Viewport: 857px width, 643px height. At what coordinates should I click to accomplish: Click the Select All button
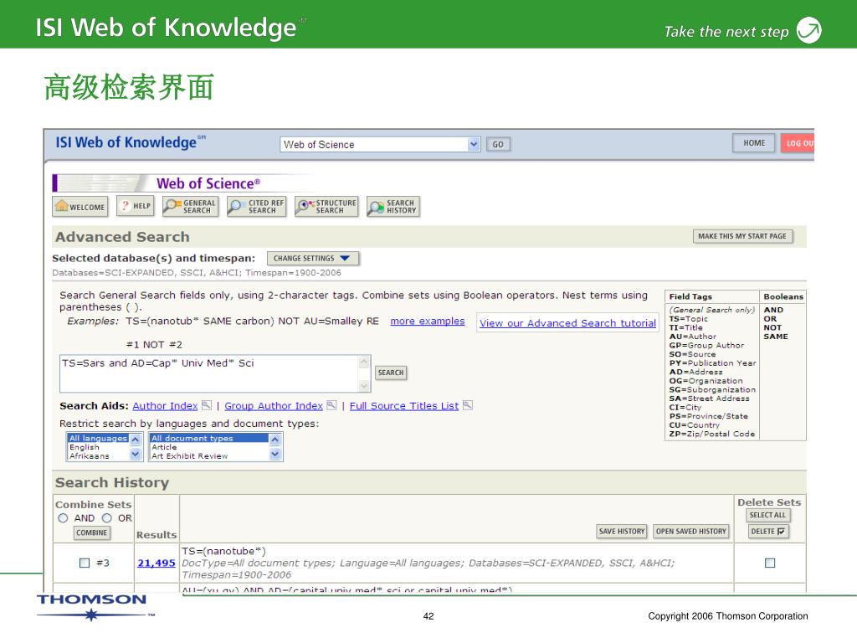(768, 515)
